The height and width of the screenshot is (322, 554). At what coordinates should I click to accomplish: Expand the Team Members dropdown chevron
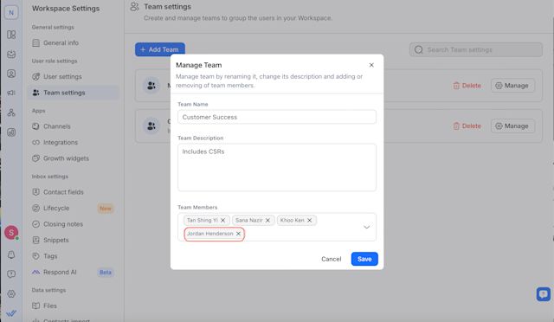[367, 227]
